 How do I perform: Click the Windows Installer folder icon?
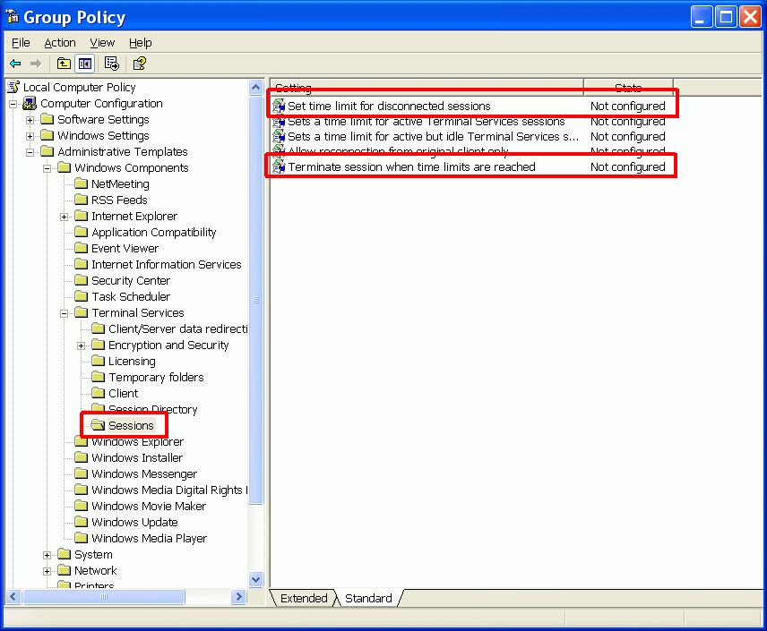(x=82, y=457)
